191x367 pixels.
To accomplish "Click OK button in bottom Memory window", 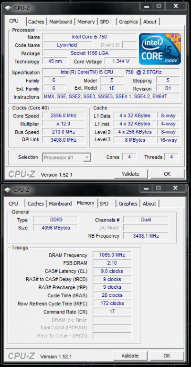I will (167, 356).
